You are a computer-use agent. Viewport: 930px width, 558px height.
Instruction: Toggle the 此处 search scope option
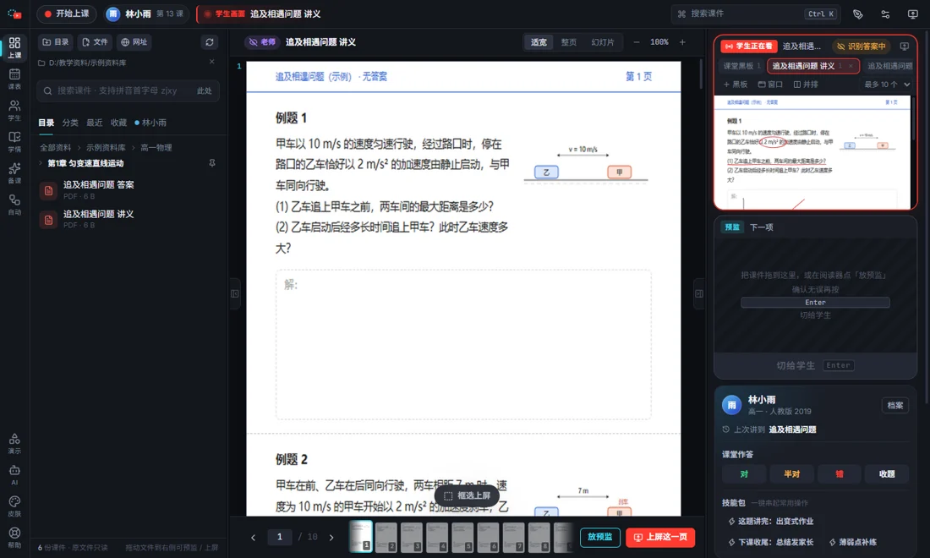click(x=204, y=90)
